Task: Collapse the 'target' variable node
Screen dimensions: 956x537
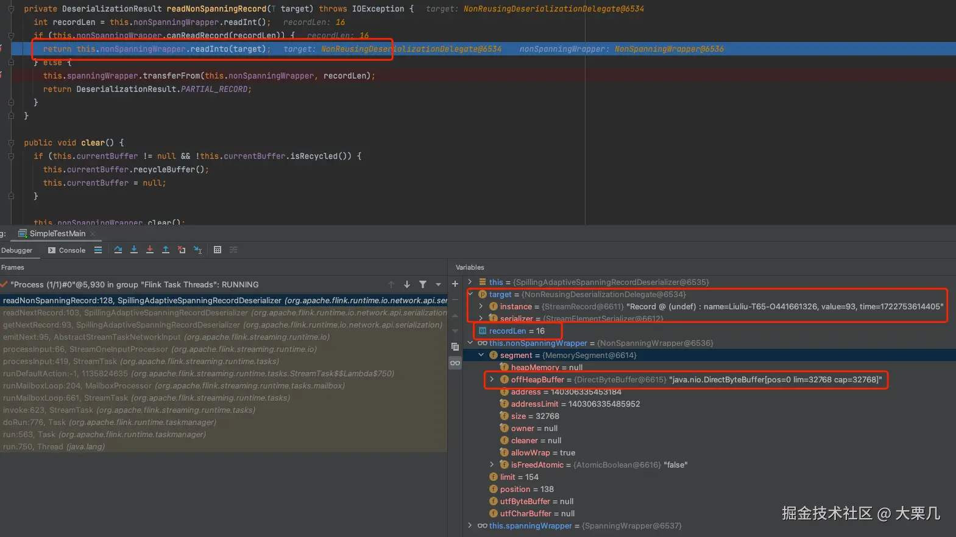Action: tap(470, 294)
